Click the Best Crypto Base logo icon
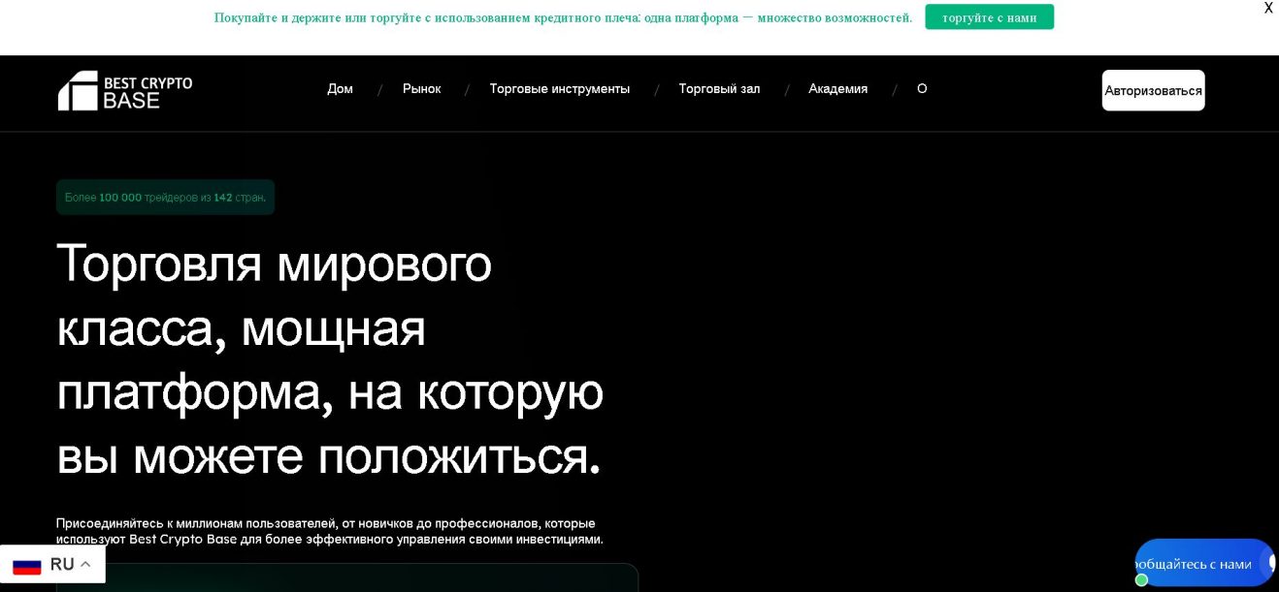The image size is (1279, 592). point(78,90)
